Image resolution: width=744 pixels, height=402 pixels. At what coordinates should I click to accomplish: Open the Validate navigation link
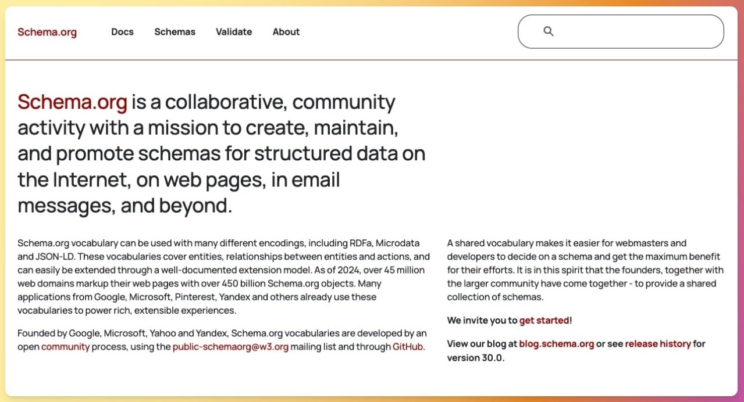[x=234, y=32]
